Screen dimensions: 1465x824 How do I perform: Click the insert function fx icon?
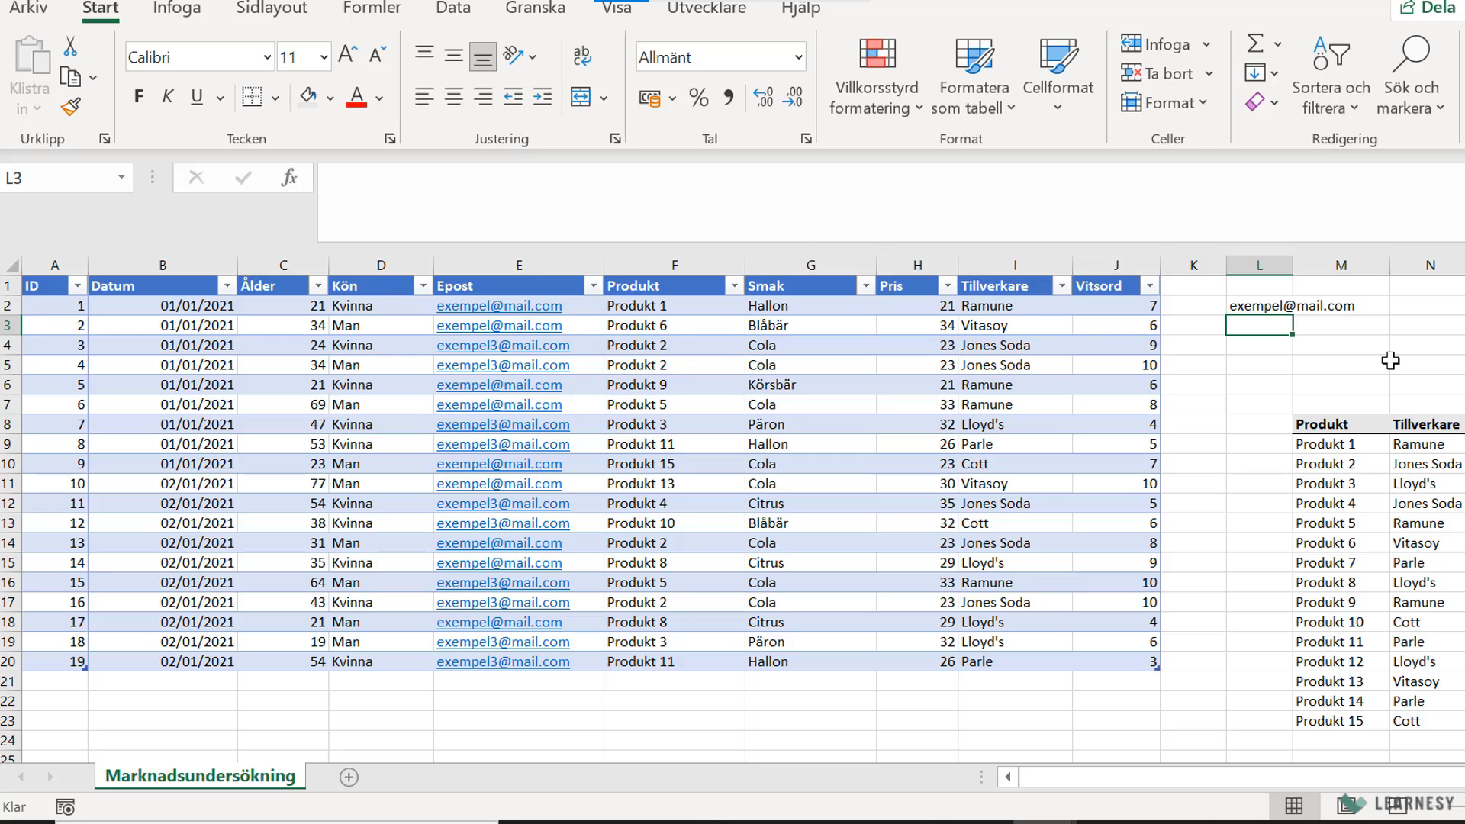(289, 178)
